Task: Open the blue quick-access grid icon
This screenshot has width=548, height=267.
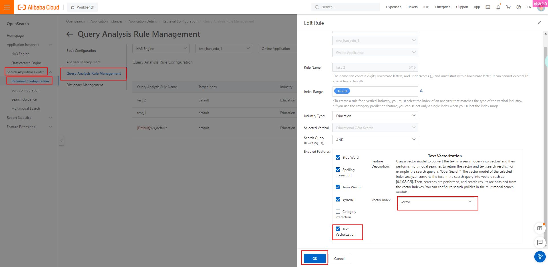Action: (540, 257)
